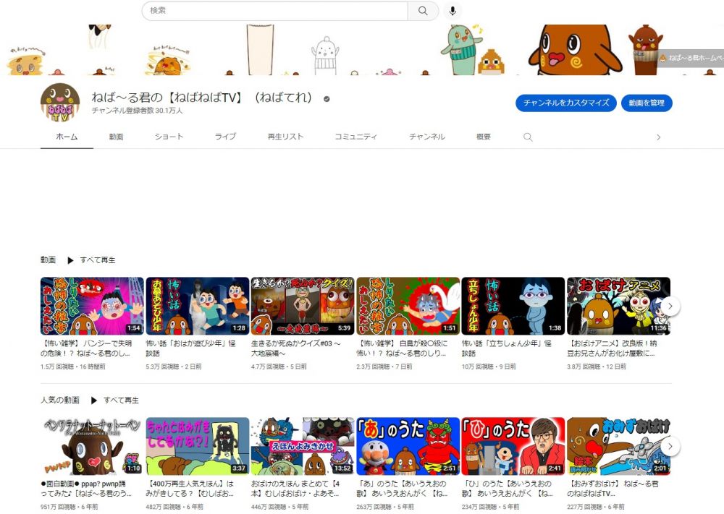Click title 生きるか死ぬかクイズ#03～大地震編～
This screenshot has height=514, width=724.
coord(296,348)
